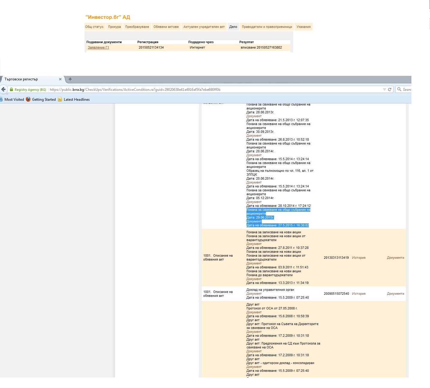Open Документ link above date 26.8.2013 10:52:18
Screen dimensions: 430x388
254,136
